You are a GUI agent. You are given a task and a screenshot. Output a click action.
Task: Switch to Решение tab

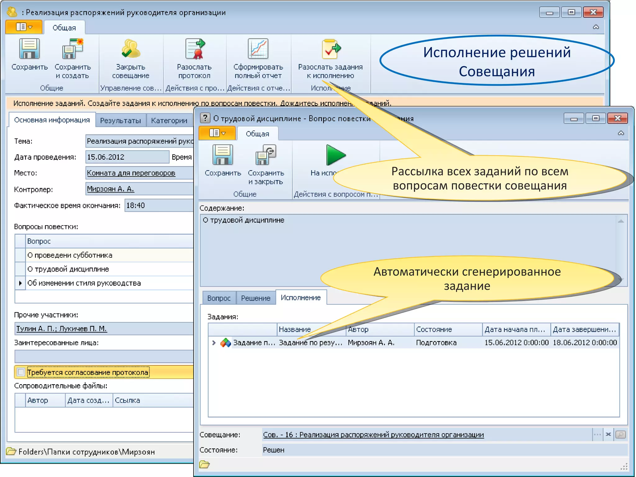[x=256, y=298]
